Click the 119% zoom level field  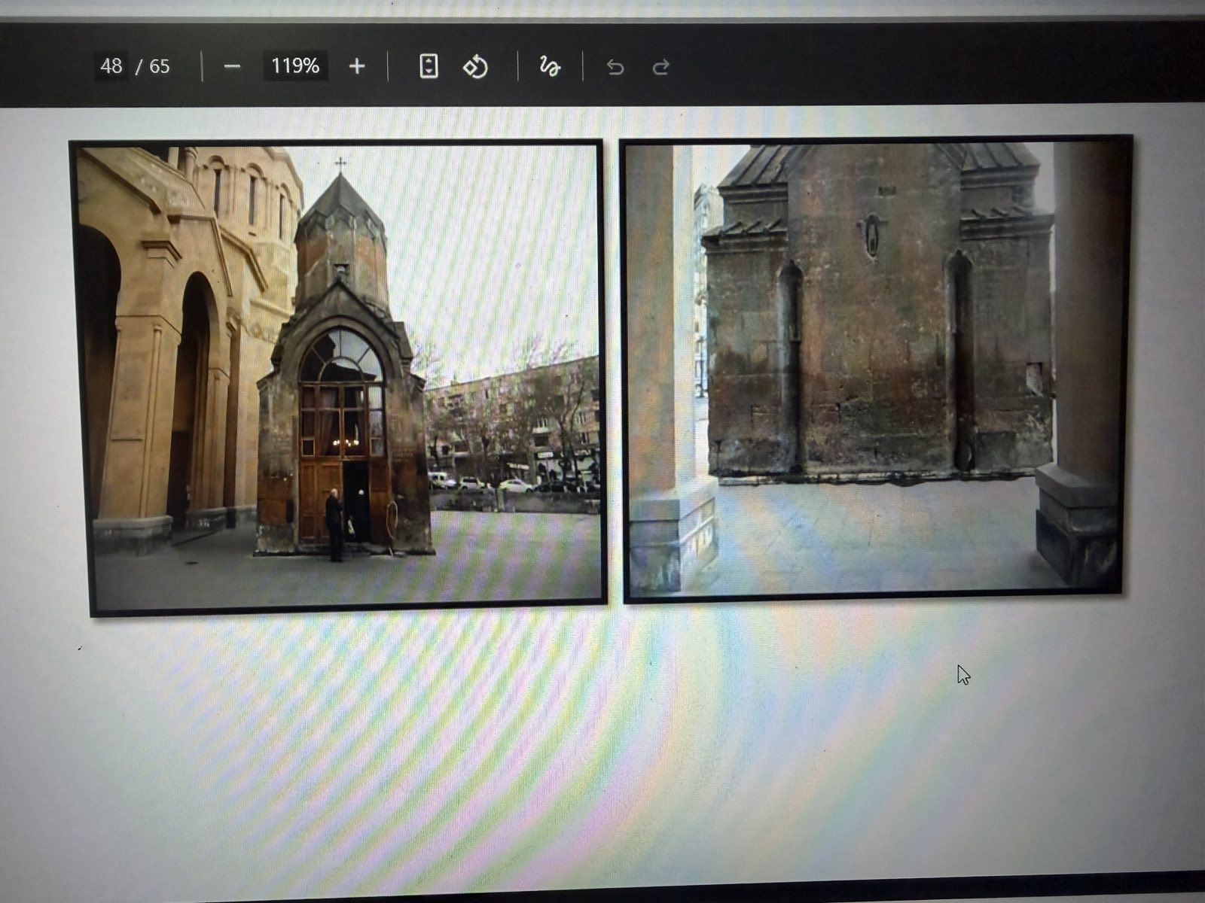coord(295,66)
